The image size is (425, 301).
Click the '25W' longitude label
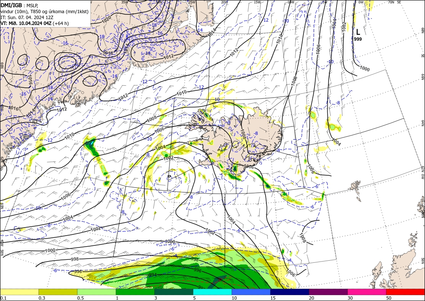(192, 2)
